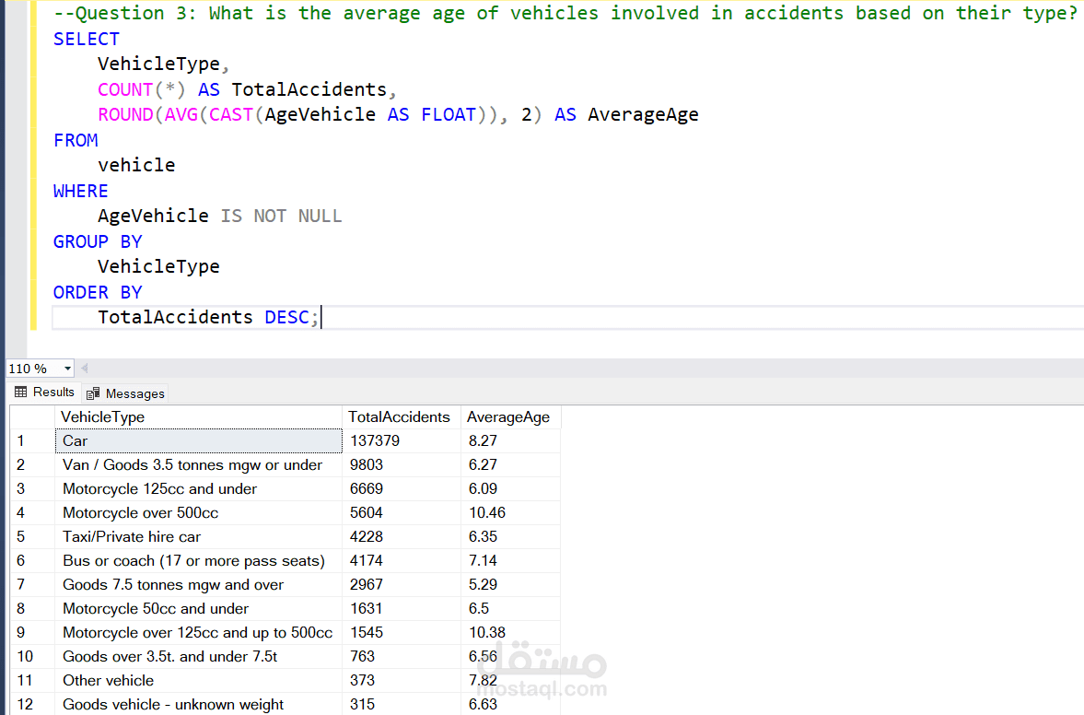Click TotalAccidents value 9803
This screenshot has width=1084, height=715.
(x=402, y=464)
